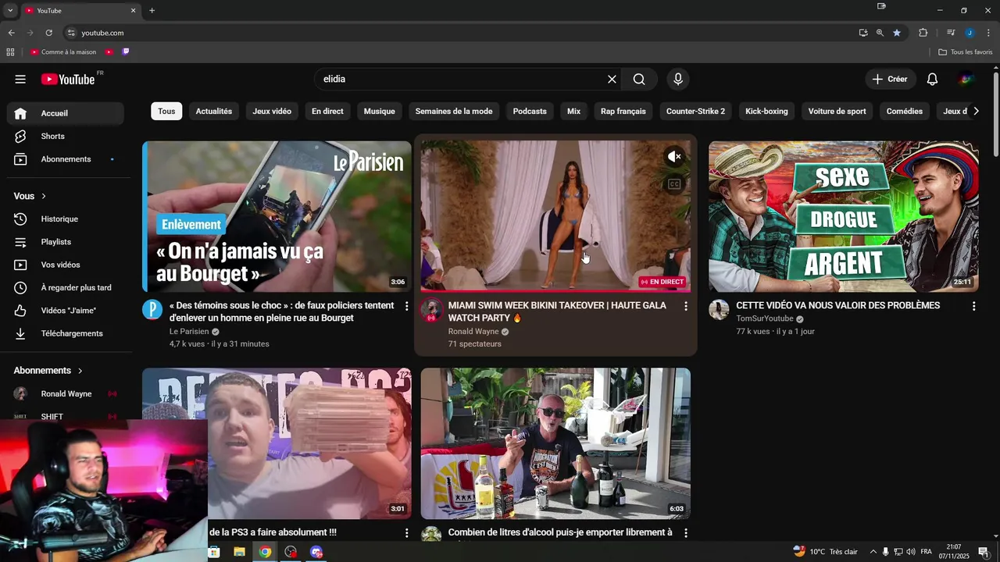Open À regarder plus tard
The height and width of the screenshot is (562, 1000).
(x=66, y=287)
